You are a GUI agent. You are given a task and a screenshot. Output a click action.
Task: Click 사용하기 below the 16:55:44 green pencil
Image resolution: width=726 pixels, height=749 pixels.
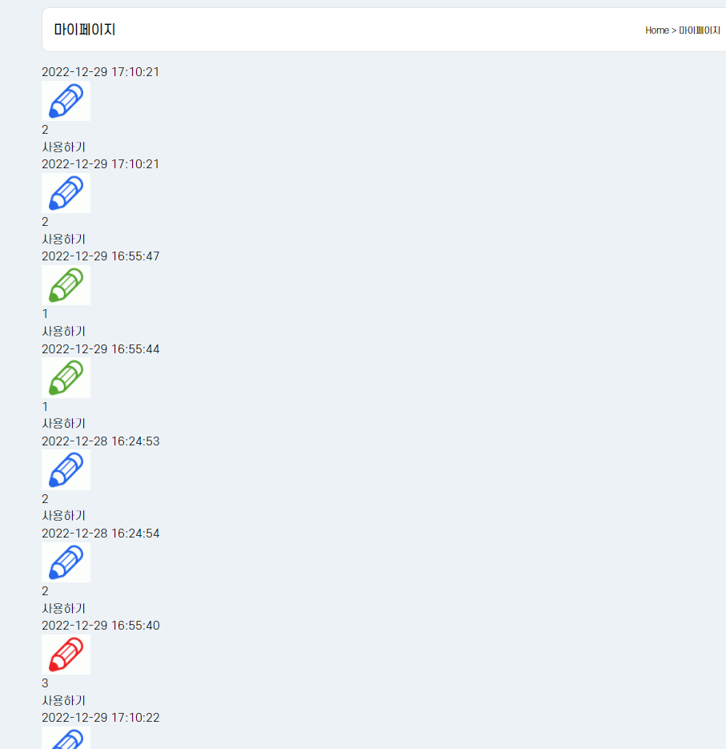coord(63,423)
